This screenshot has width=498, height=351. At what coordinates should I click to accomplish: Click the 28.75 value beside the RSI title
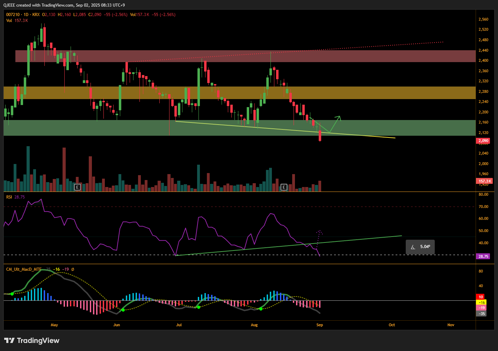[20, 197]
